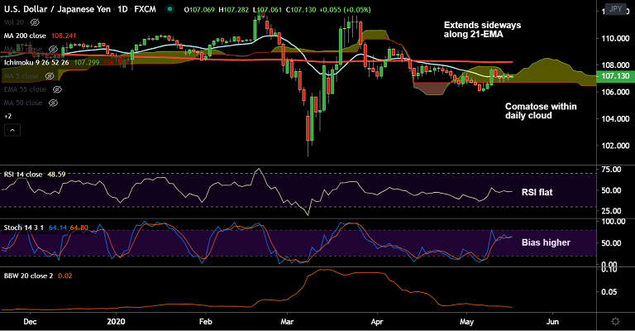Click the Stoch value 64.80
Screen dimensions: 635x331
[x=79, y=228]
